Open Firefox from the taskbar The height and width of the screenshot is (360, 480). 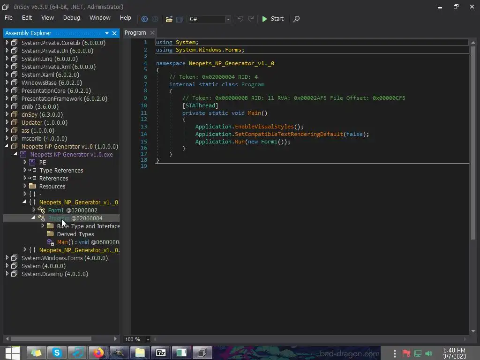click(x=98, y=353)
